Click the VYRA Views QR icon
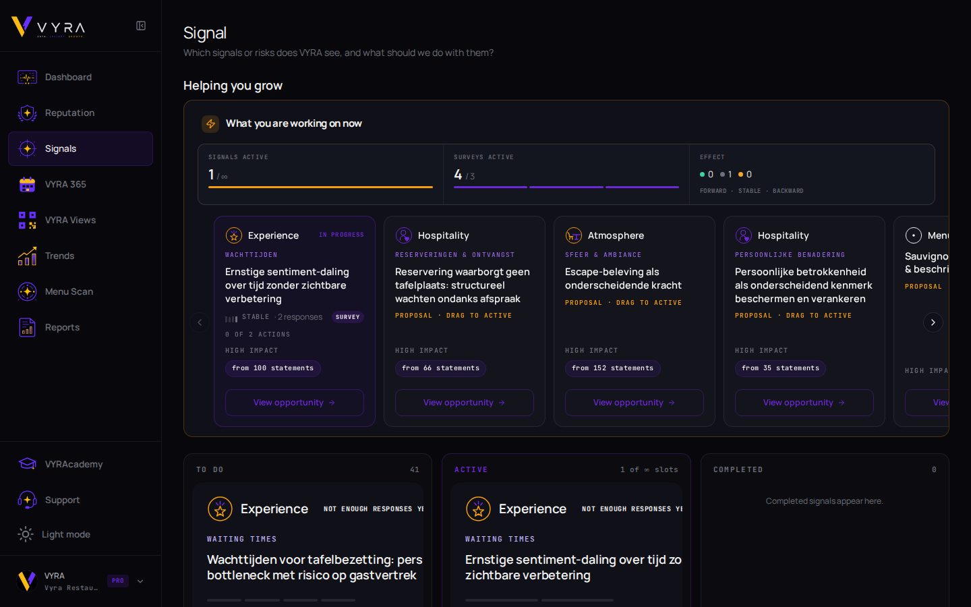971x607 pixels. [x=27, y=220]
